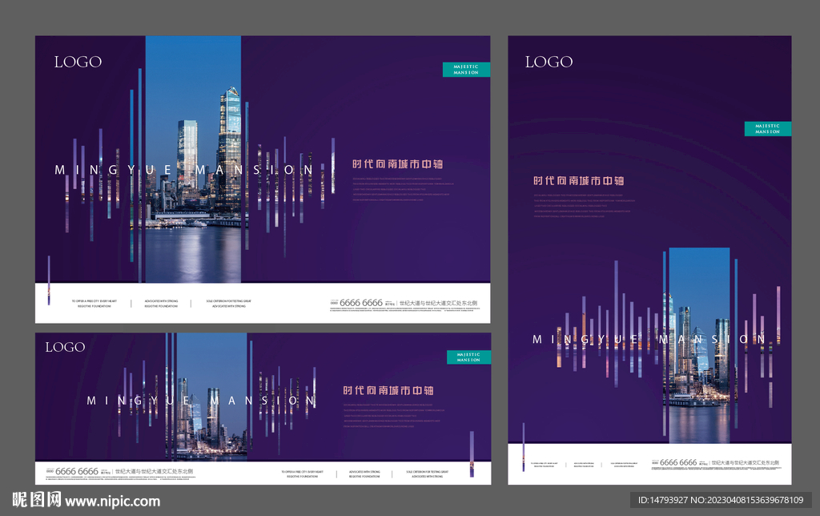Click the headline 时代向南城市中轴 on the bottom-left banner
Screen dimensions: 820x516
click(x=388, y=390)
